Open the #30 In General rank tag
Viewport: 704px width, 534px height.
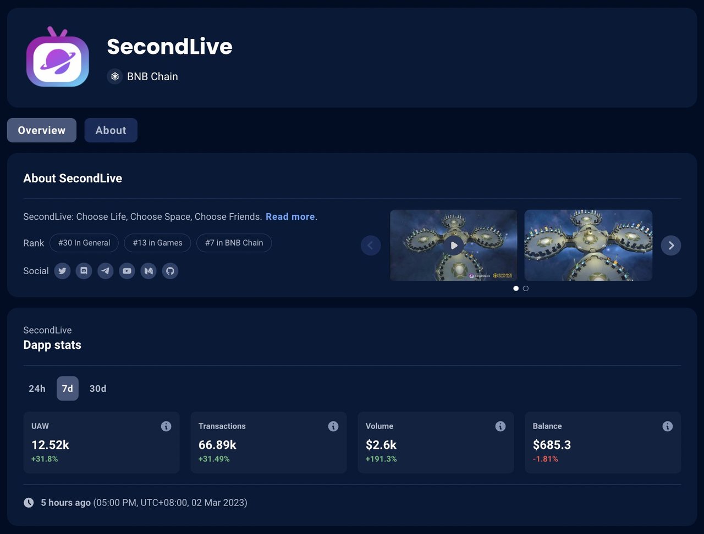coord(84,243)
